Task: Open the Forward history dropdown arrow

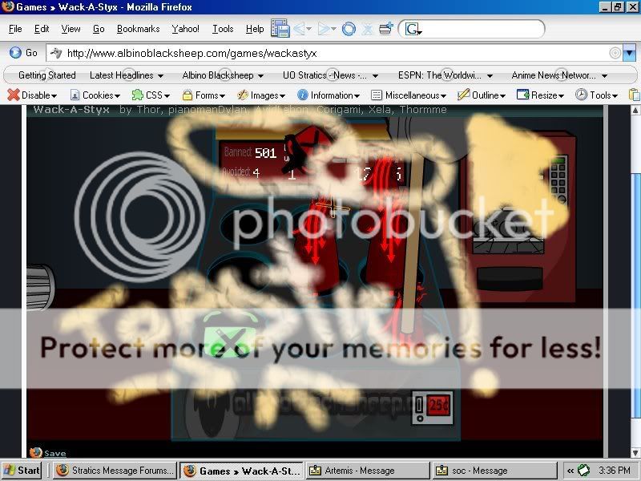Action: pyautogui.click(x=333, y=29)
